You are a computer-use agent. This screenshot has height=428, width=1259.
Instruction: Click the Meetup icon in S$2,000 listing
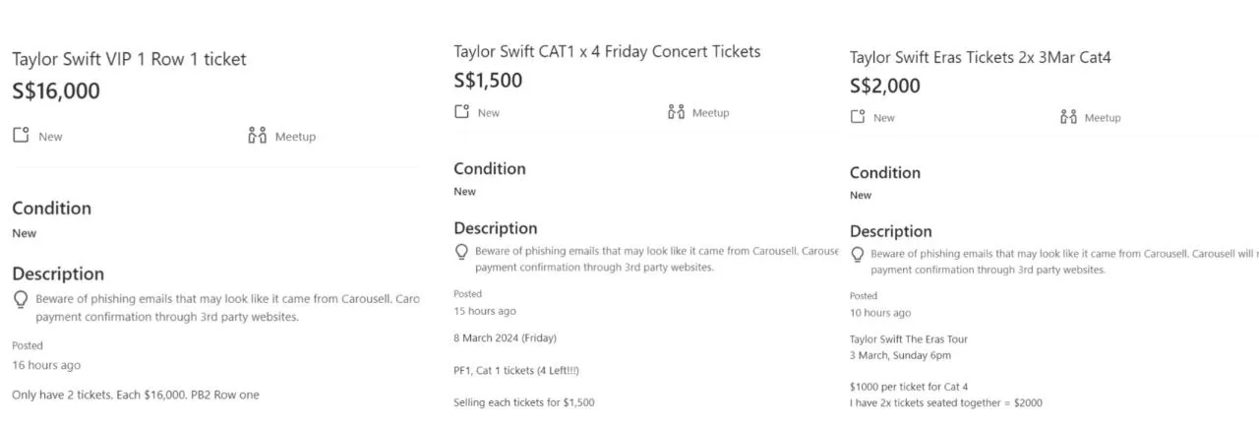[1069, 117]
